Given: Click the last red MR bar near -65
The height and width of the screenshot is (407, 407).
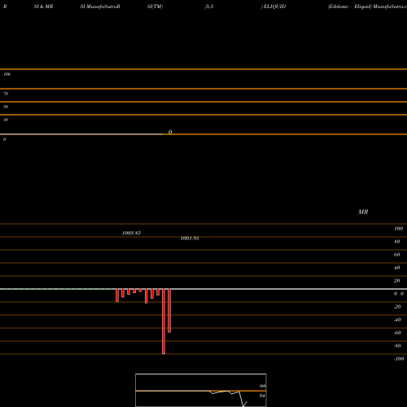Looking at the screenshot, I should [x=169, y=311].
